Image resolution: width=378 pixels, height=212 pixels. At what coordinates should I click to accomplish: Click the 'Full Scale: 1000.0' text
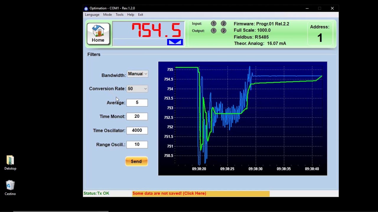pyautogui.click(x=252, y=30)
